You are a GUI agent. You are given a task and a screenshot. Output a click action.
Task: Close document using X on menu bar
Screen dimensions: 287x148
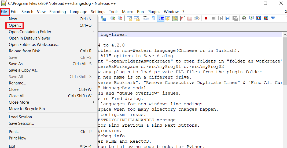pos(286,12)
